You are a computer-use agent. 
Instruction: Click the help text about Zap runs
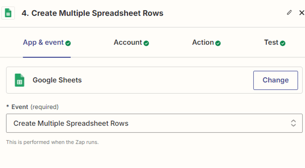pyautogui.click(x=52, y=142)
